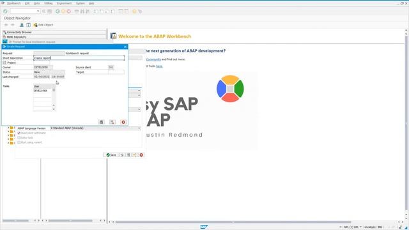Viewport: 409px width, 230px height.
Task: Click the Other Object icon under Object Navigator
Action: pos(22,25)
